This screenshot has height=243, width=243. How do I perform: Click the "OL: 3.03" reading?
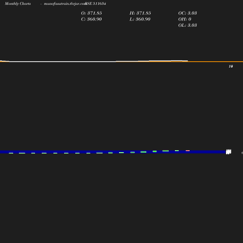point(188,25)
